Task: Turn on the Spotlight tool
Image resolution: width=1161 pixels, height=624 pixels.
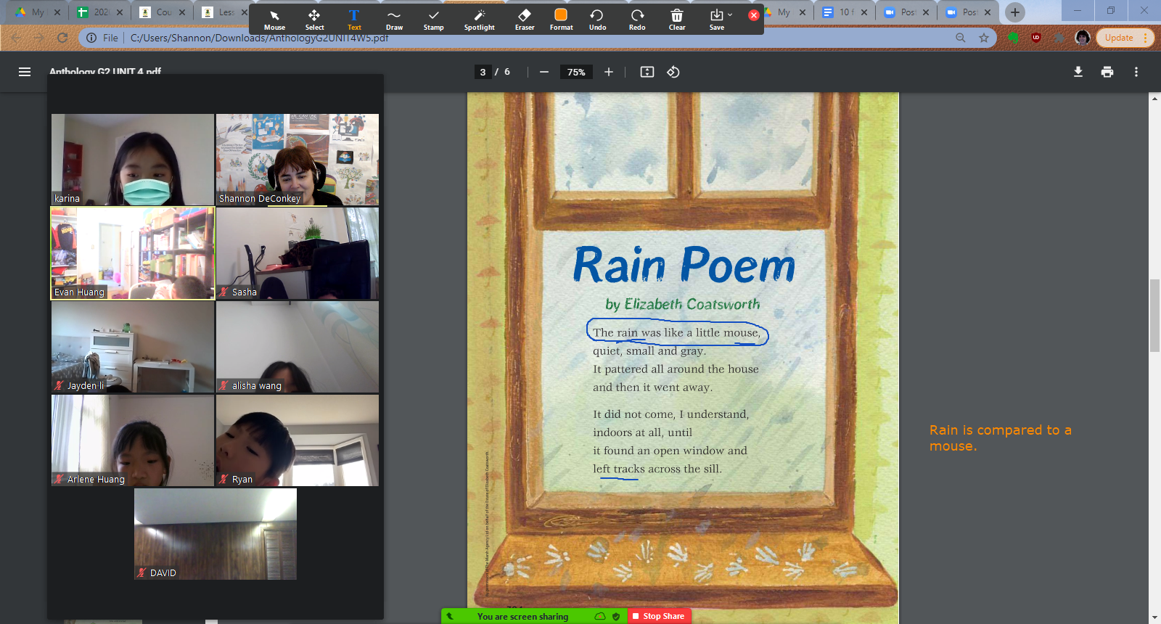Action: coord(480,20)
